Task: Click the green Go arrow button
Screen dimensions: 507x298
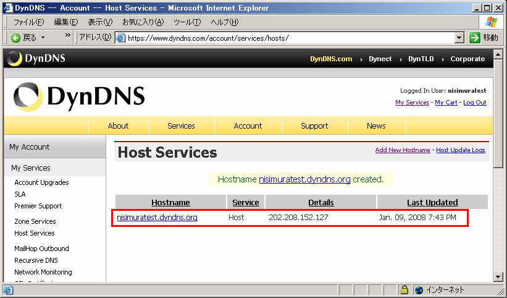Action: tap(474, 38)
